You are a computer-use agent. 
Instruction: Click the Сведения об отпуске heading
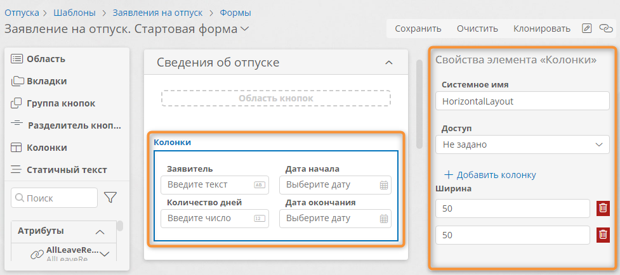click(x=218, y=62)
